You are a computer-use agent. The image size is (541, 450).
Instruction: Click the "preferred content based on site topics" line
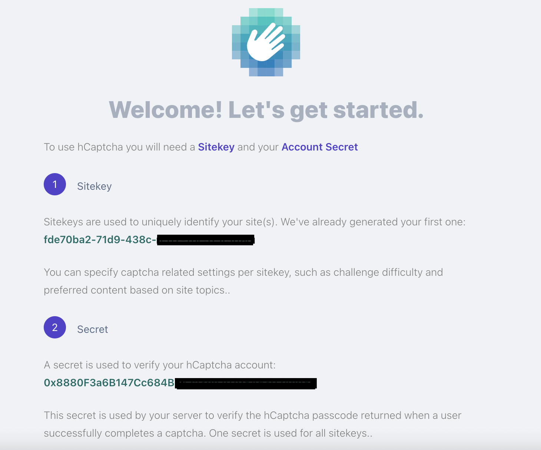[x=137, y=290]
